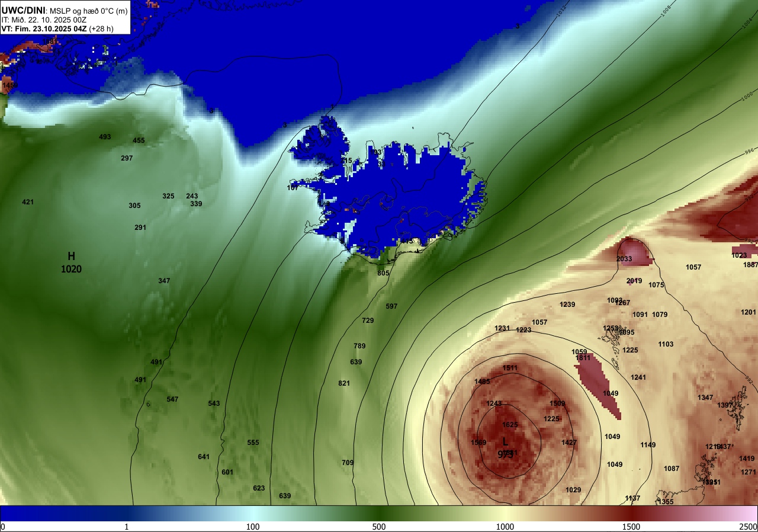Click the height value 1087
Viewport: 758px width, 532px height.
tap(672, 469)
